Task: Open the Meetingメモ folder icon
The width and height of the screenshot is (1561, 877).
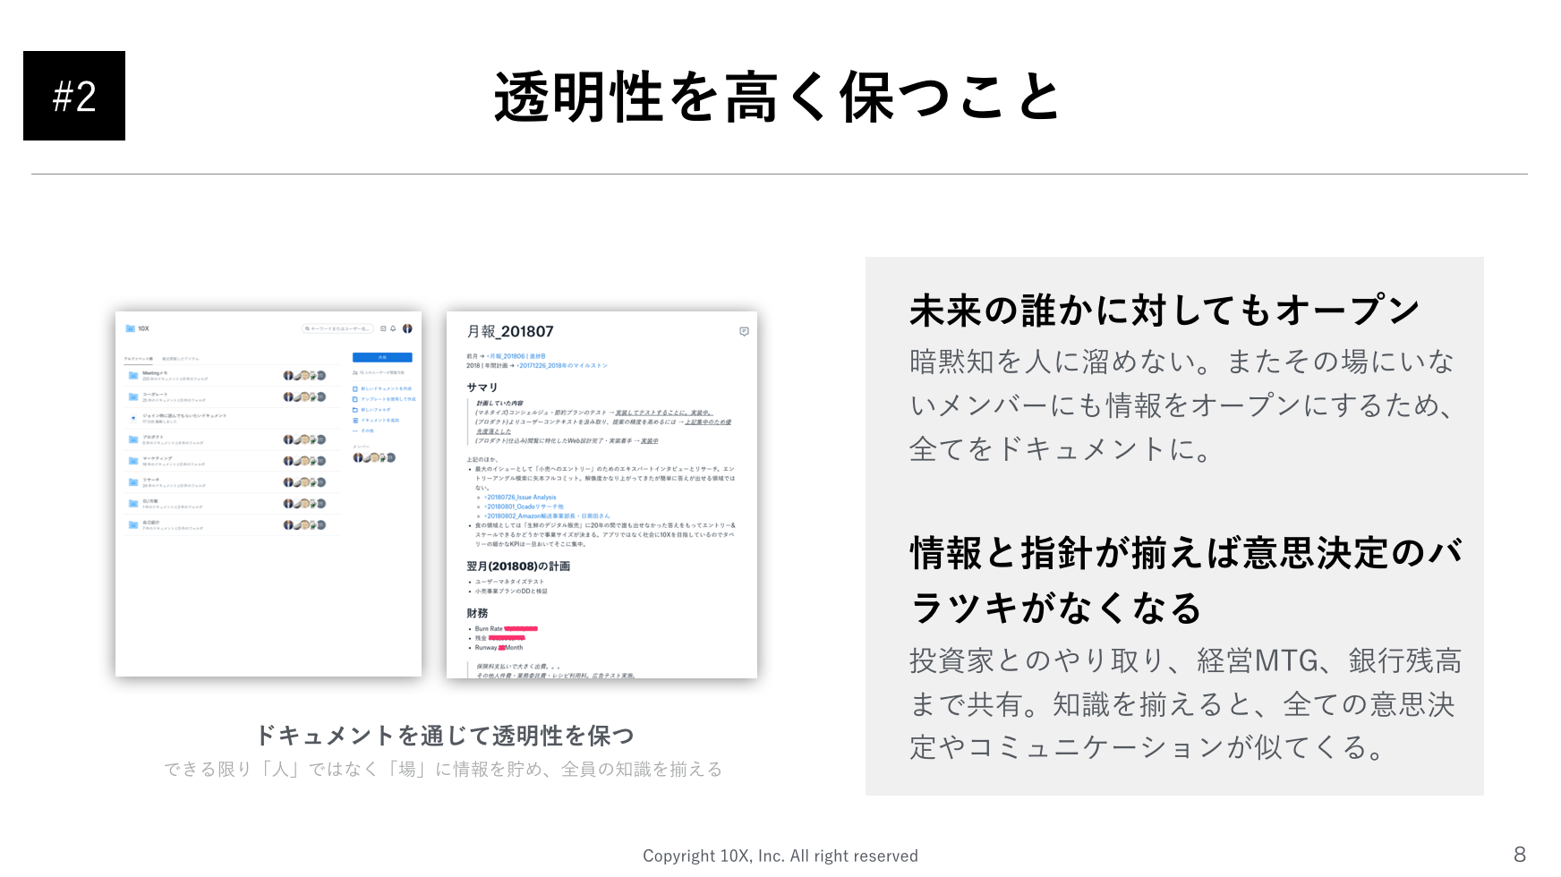Action: pyautogui.click(x=132, y=375)
